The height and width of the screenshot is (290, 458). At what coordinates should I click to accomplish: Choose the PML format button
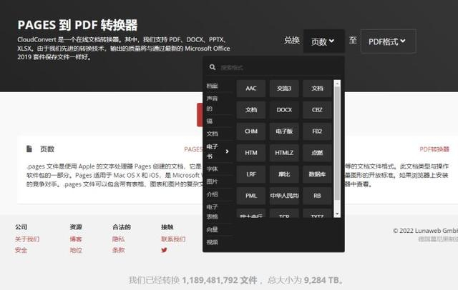click(251, 196)
